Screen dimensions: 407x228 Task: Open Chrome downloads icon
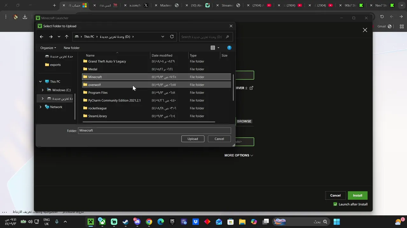coord(25,17)
